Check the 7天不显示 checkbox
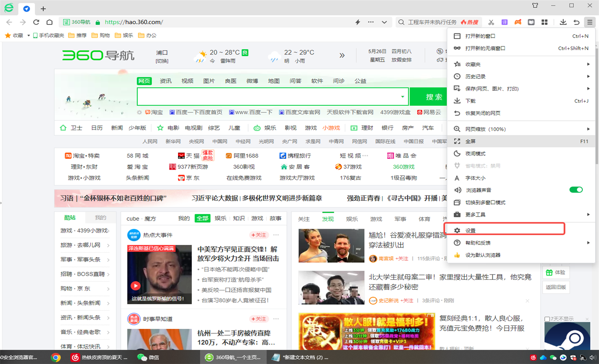599x364 pixels. (547, 319)
